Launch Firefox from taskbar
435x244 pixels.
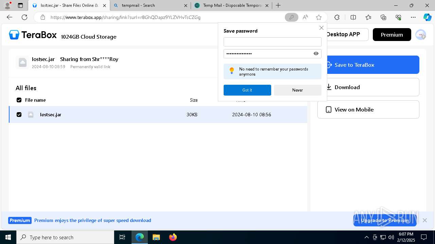(x=173, y=237)
